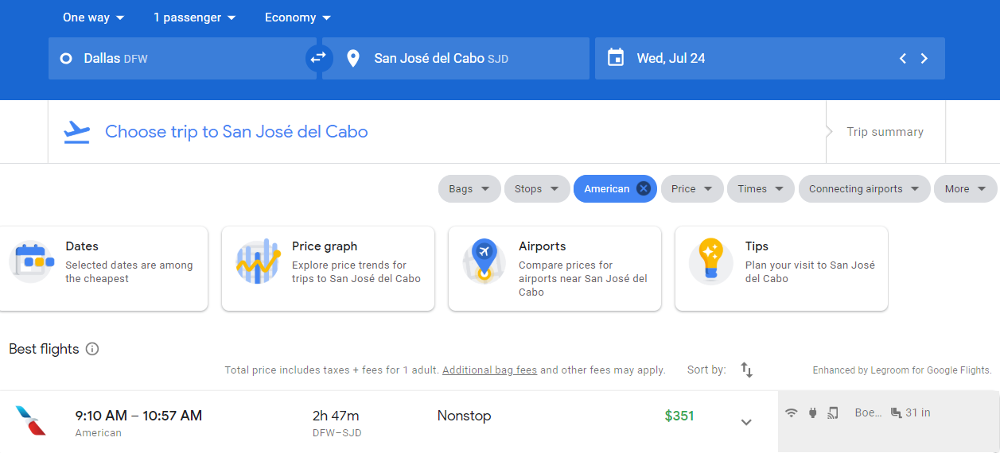Open the Connecting airports filter

(863, 188)
